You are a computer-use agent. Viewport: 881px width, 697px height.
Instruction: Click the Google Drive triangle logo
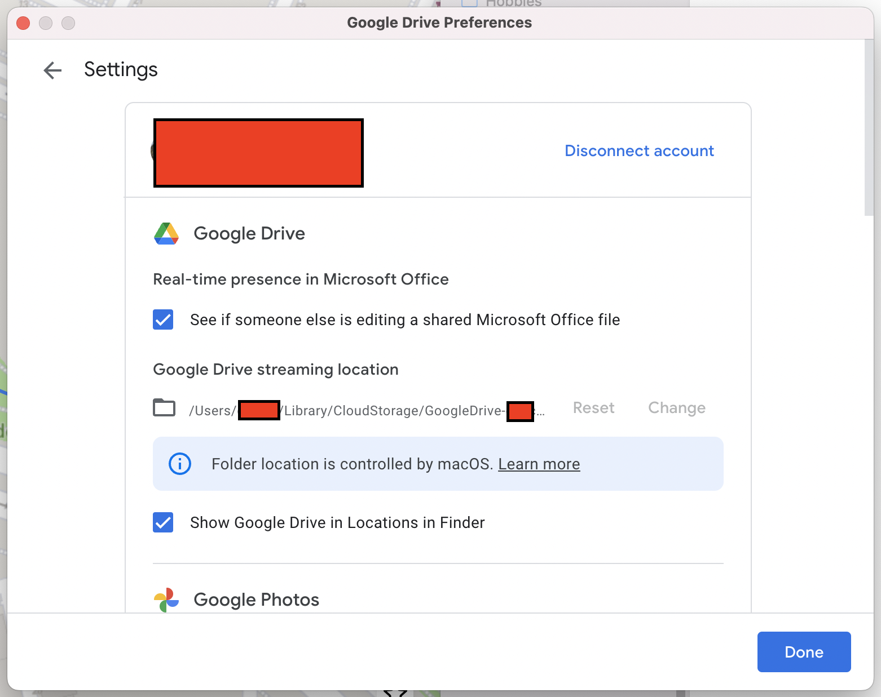coord(166,233)
